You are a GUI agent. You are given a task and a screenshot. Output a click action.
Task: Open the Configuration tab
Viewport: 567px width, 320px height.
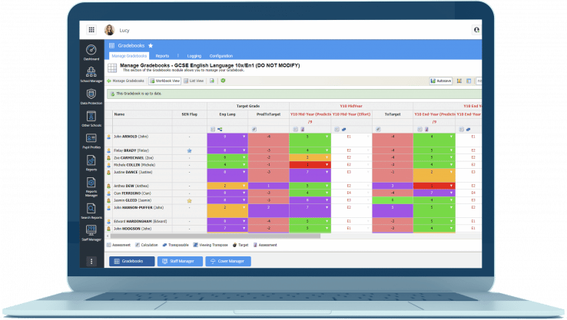coord(221,56)
